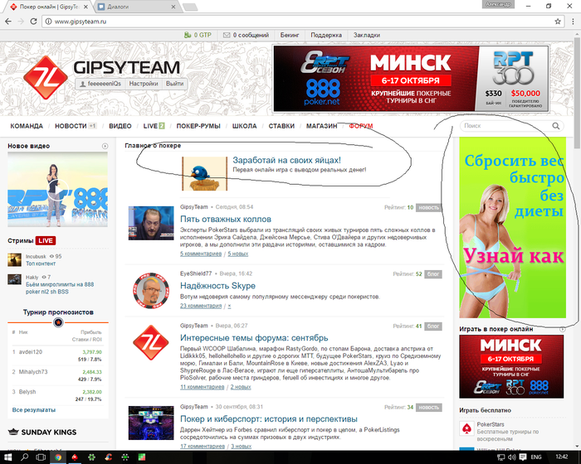
Task: Open Incubusk stream Топ контент
Action: (x=41, y=263)
